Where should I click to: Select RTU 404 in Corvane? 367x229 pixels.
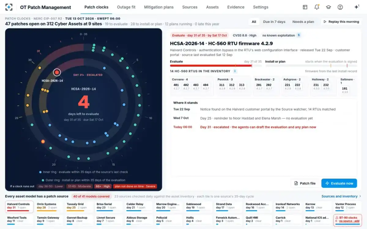[x=206, y=86]
